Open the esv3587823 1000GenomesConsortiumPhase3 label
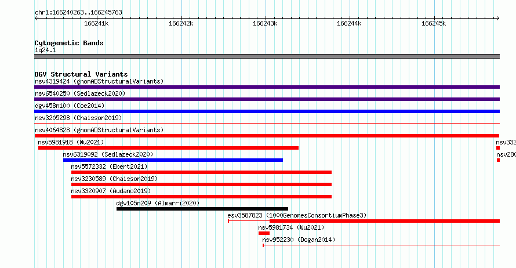 297,215
